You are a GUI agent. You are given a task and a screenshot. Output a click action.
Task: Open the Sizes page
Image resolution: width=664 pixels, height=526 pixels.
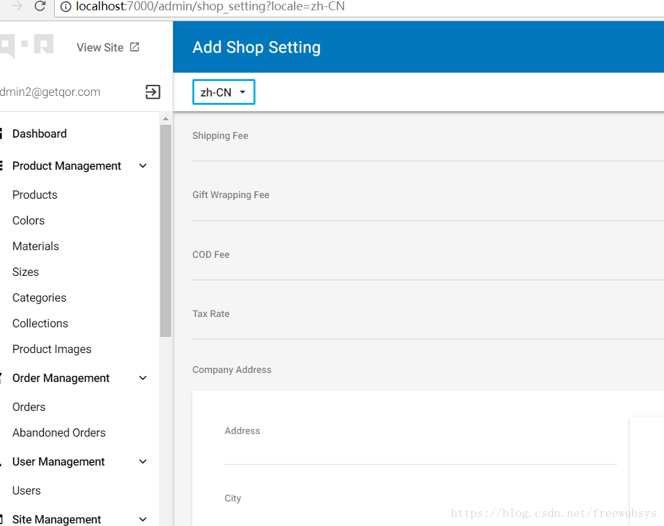point(25,272)
